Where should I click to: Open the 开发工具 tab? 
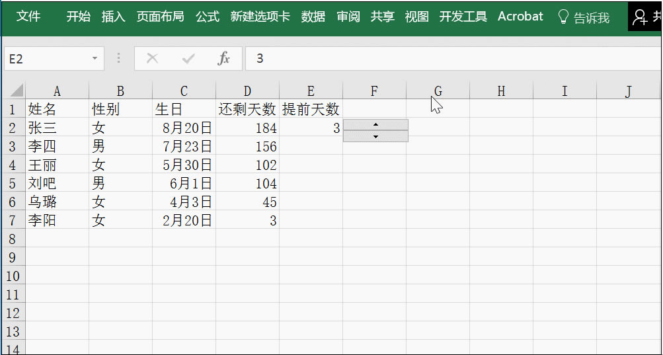point(463,17)
